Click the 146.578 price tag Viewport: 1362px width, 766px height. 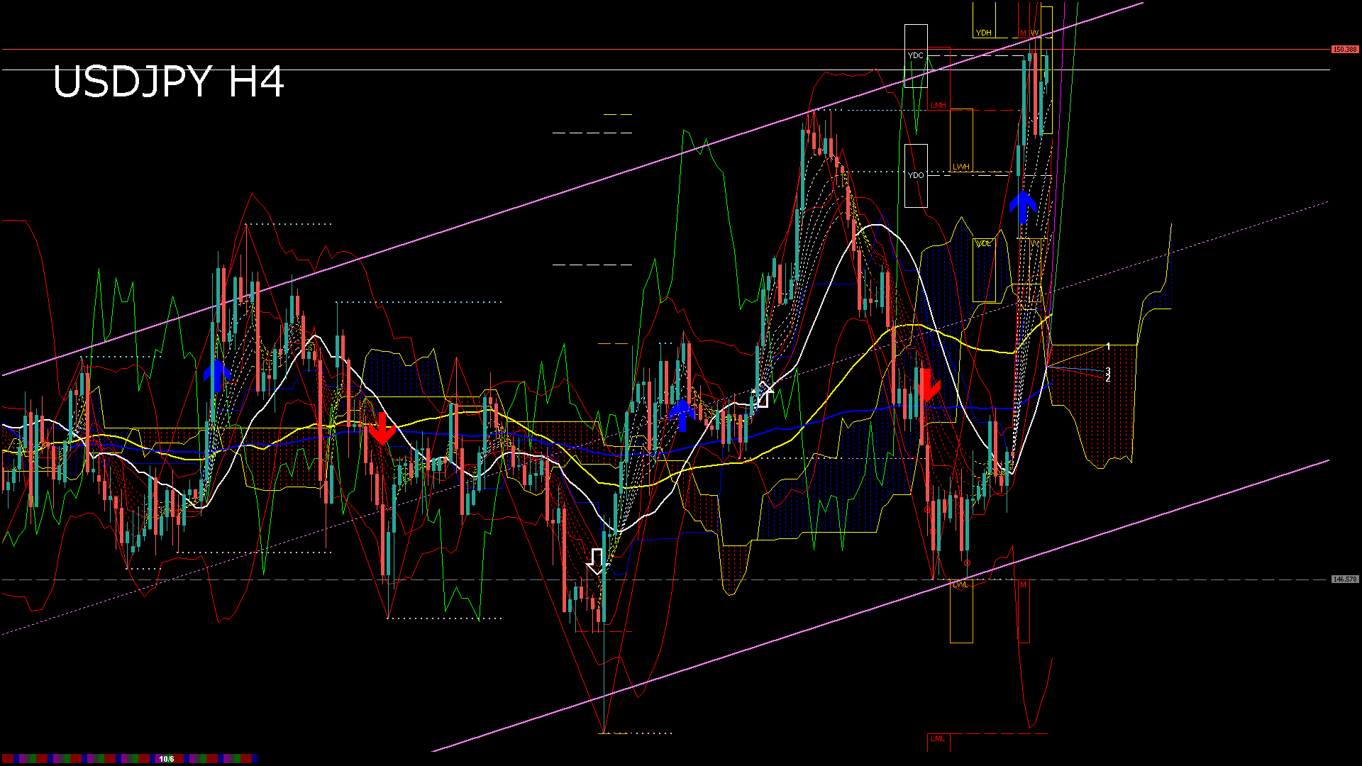(1344, 579)
